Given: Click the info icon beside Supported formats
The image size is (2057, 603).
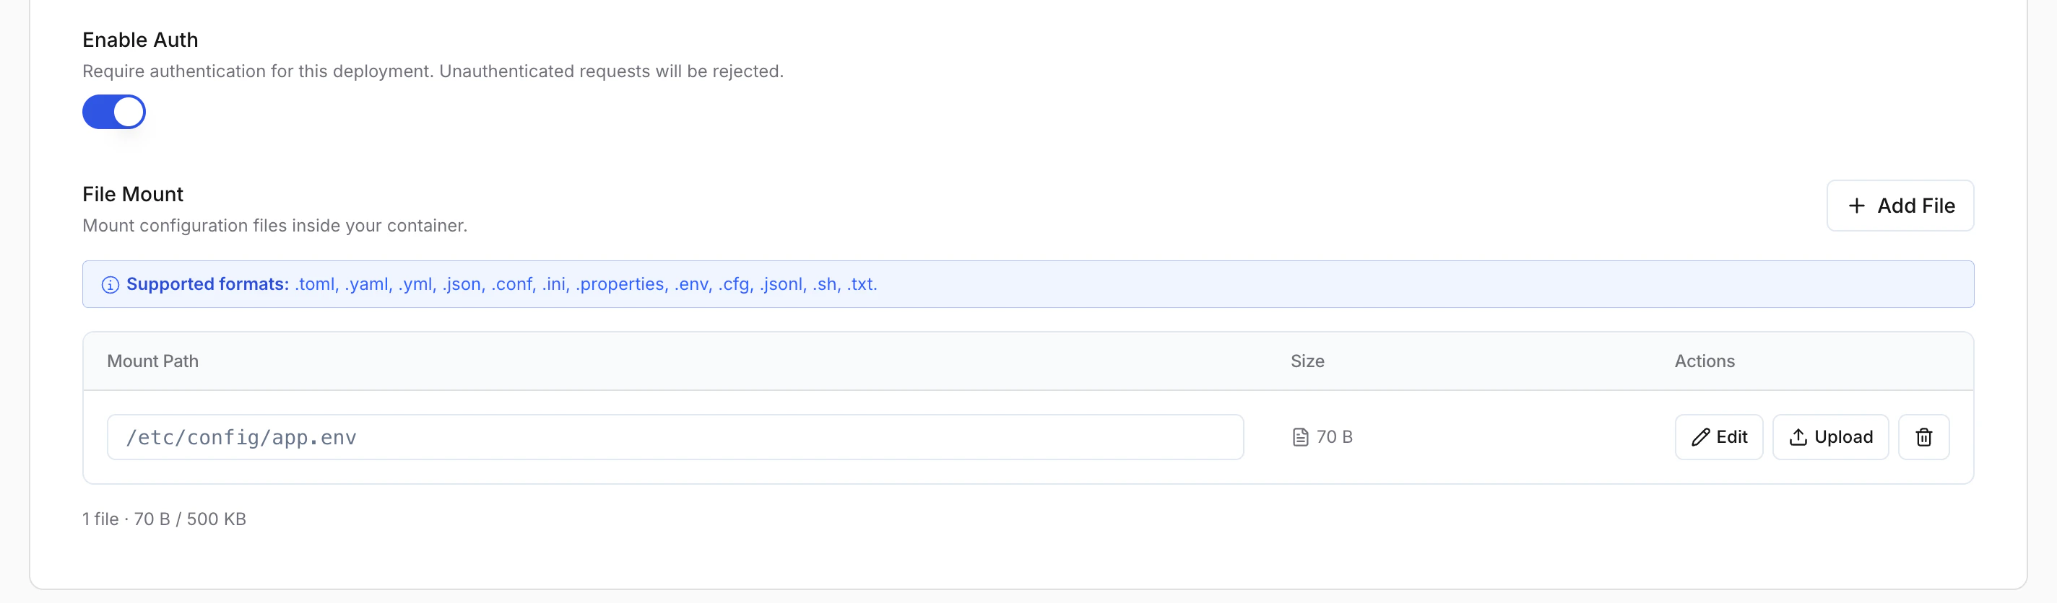Looking at the screenshot, I should (111, 285).
